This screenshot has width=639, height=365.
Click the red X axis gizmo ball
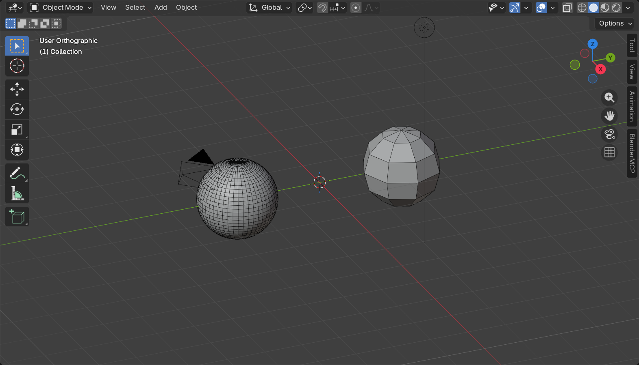point(600,69)
